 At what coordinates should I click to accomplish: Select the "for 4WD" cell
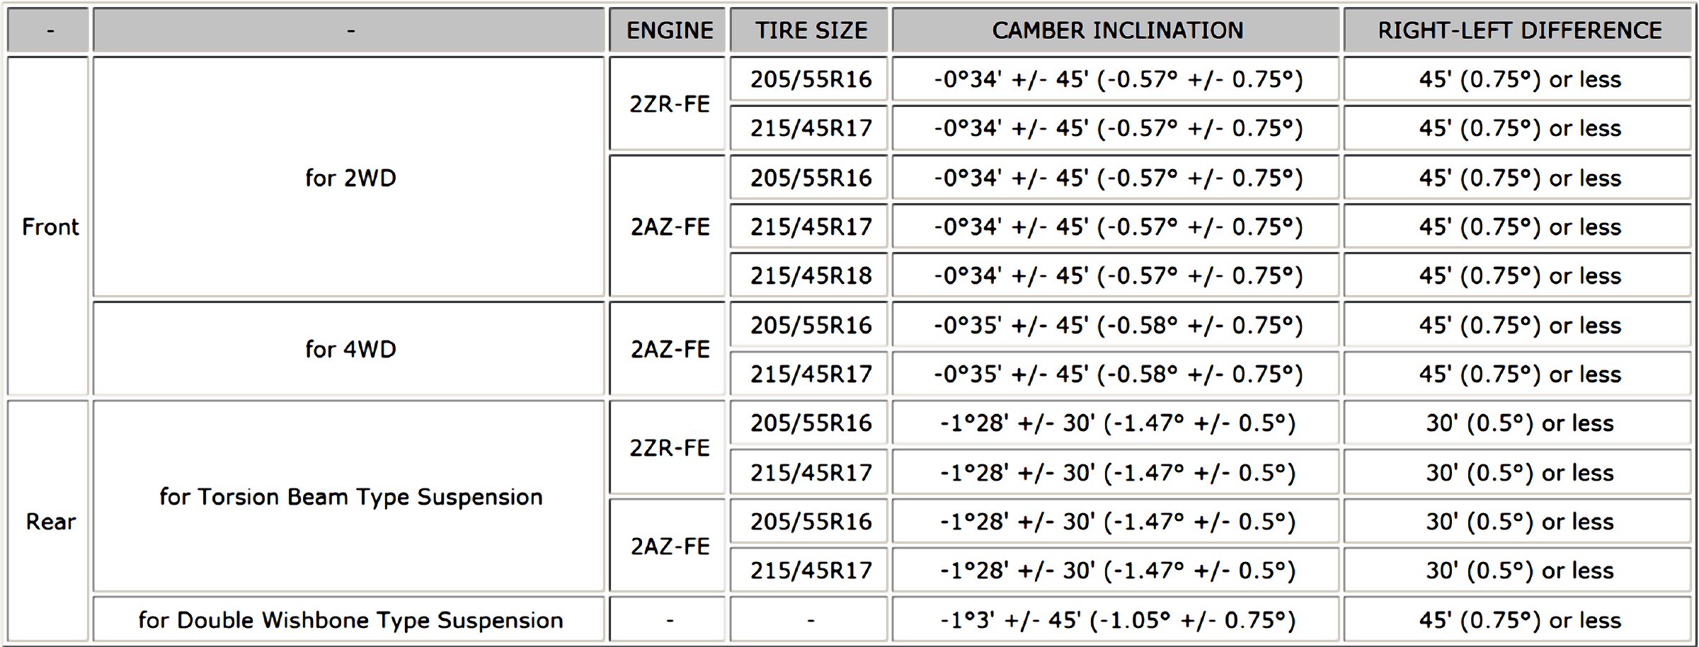coord(350,349)
